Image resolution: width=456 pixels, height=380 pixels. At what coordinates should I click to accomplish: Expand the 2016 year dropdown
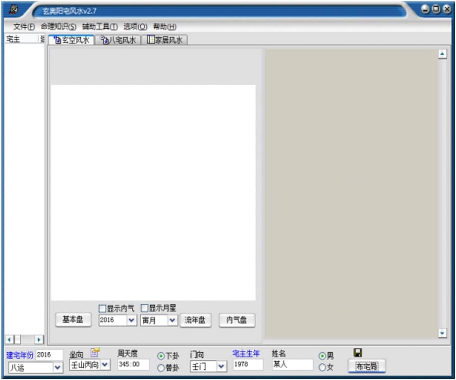click(x=131, y=320)
